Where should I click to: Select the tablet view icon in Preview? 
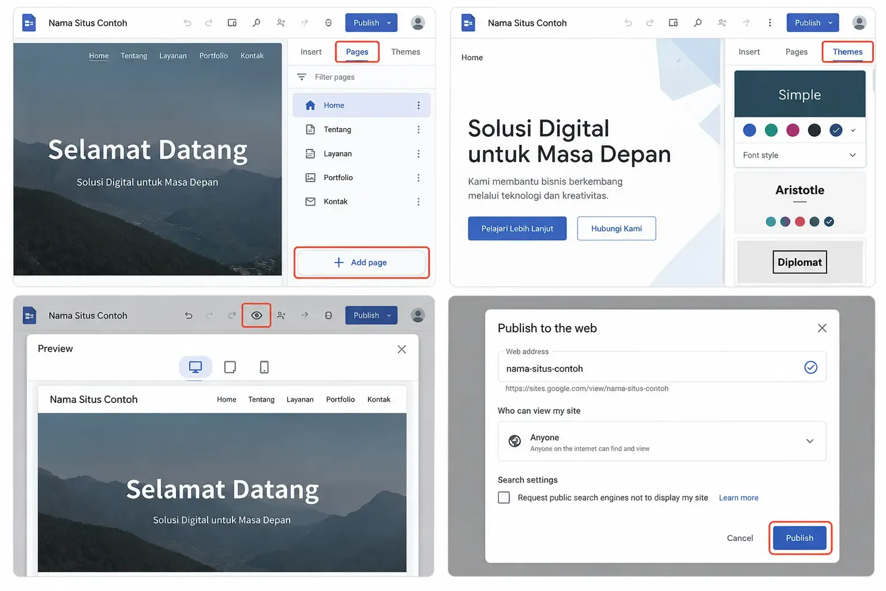230,367
